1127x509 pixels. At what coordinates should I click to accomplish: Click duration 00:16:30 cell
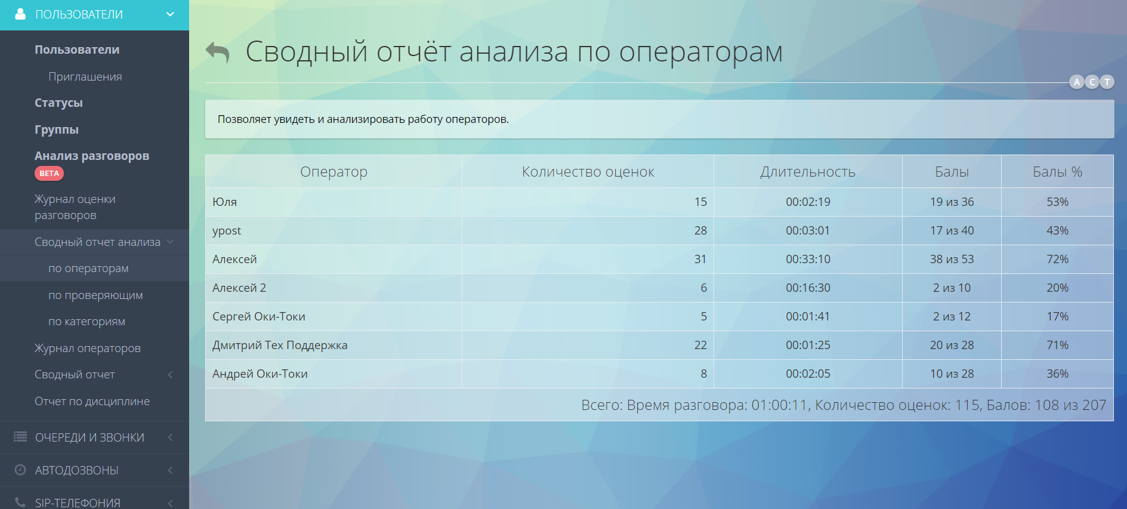tap(808, 288)
